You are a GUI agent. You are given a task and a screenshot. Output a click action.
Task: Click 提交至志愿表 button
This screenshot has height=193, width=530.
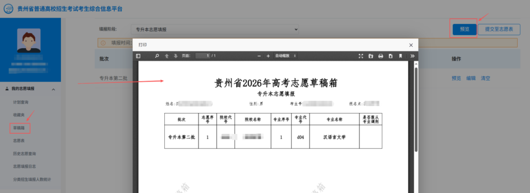point(499,29)
